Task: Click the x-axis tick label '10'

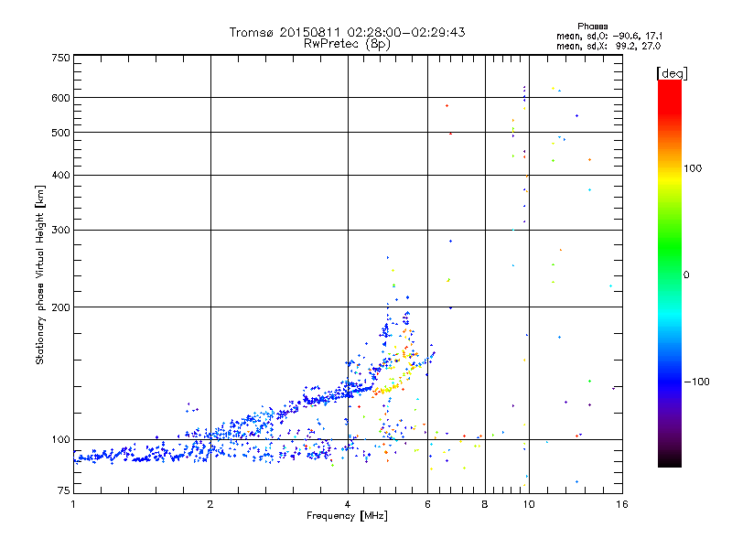Action: point(529,504)
